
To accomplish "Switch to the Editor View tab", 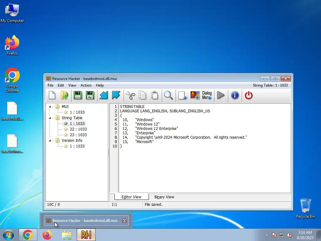I will coord(131,197).
